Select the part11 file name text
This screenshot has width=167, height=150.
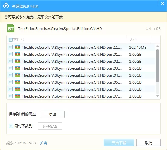pyautogui.click(x=72, y=47)
